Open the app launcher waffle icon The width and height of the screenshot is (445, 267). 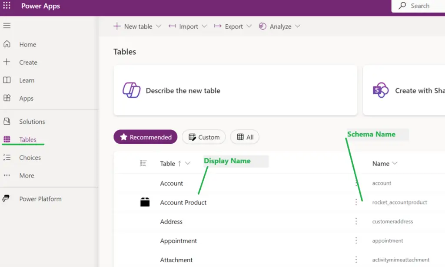pos(7,5)
